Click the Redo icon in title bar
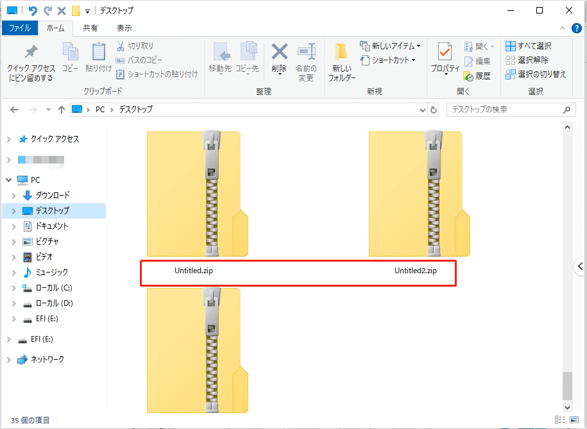Image resolution: width=587 pixels, height=429 pixels. 47,10
